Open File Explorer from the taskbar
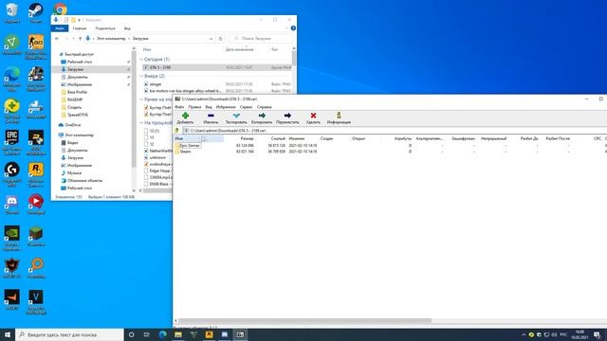Image resolution: width=607 pixels, height=341 pixels. (178, 334)
